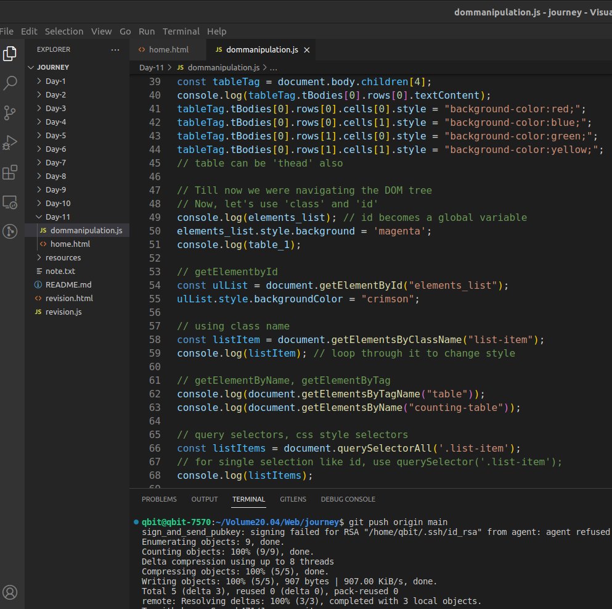The width and height of the screenshot is (612, 609).
Task: Expand the Day-10 folder
Action: coord(39,203)
